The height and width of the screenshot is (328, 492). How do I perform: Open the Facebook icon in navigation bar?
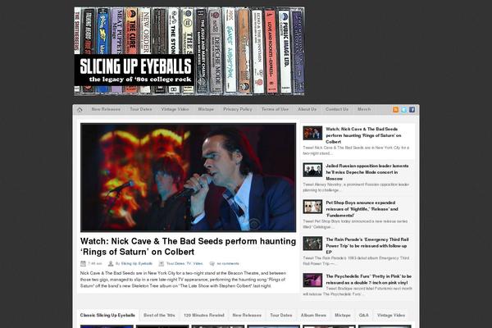(x=412, y=110)
